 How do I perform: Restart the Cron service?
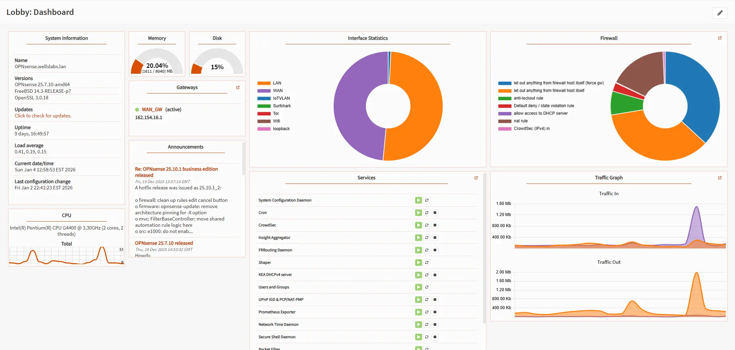pos(427,213)
